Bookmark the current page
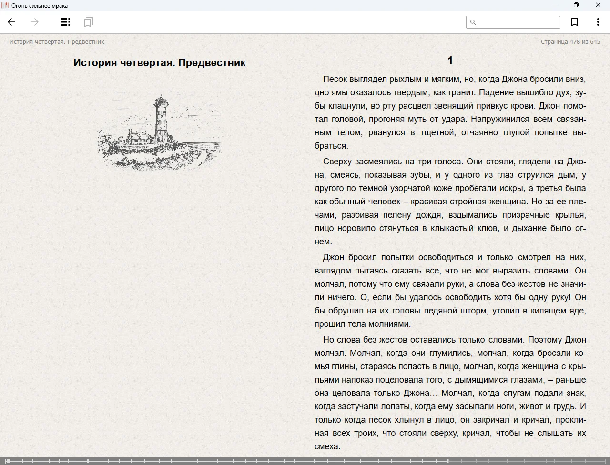 tap(575, 22)
